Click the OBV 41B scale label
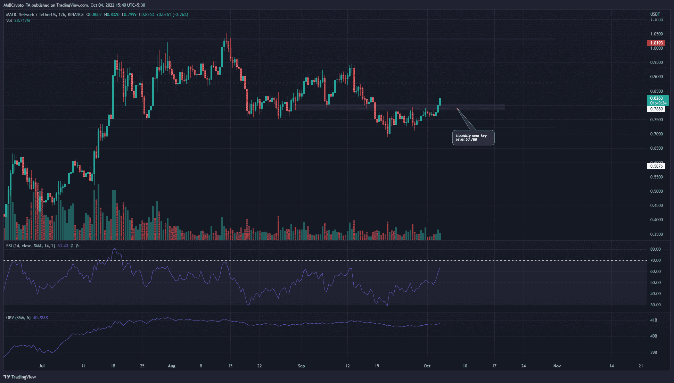The image size is (674, 383). (x=654, y=320)
